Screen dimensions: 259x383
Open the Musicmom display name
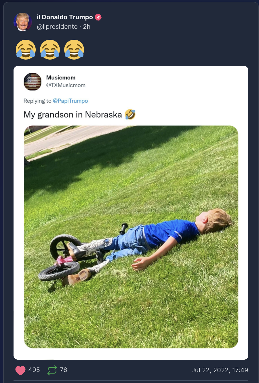[61, 78]
